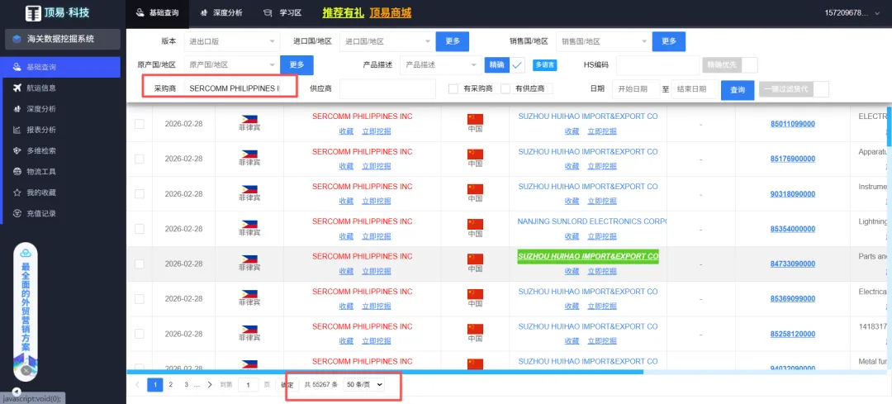Screen dimensions: 892x404
Task: Expand the 157209678... account menu
Action: click(852, 12)
